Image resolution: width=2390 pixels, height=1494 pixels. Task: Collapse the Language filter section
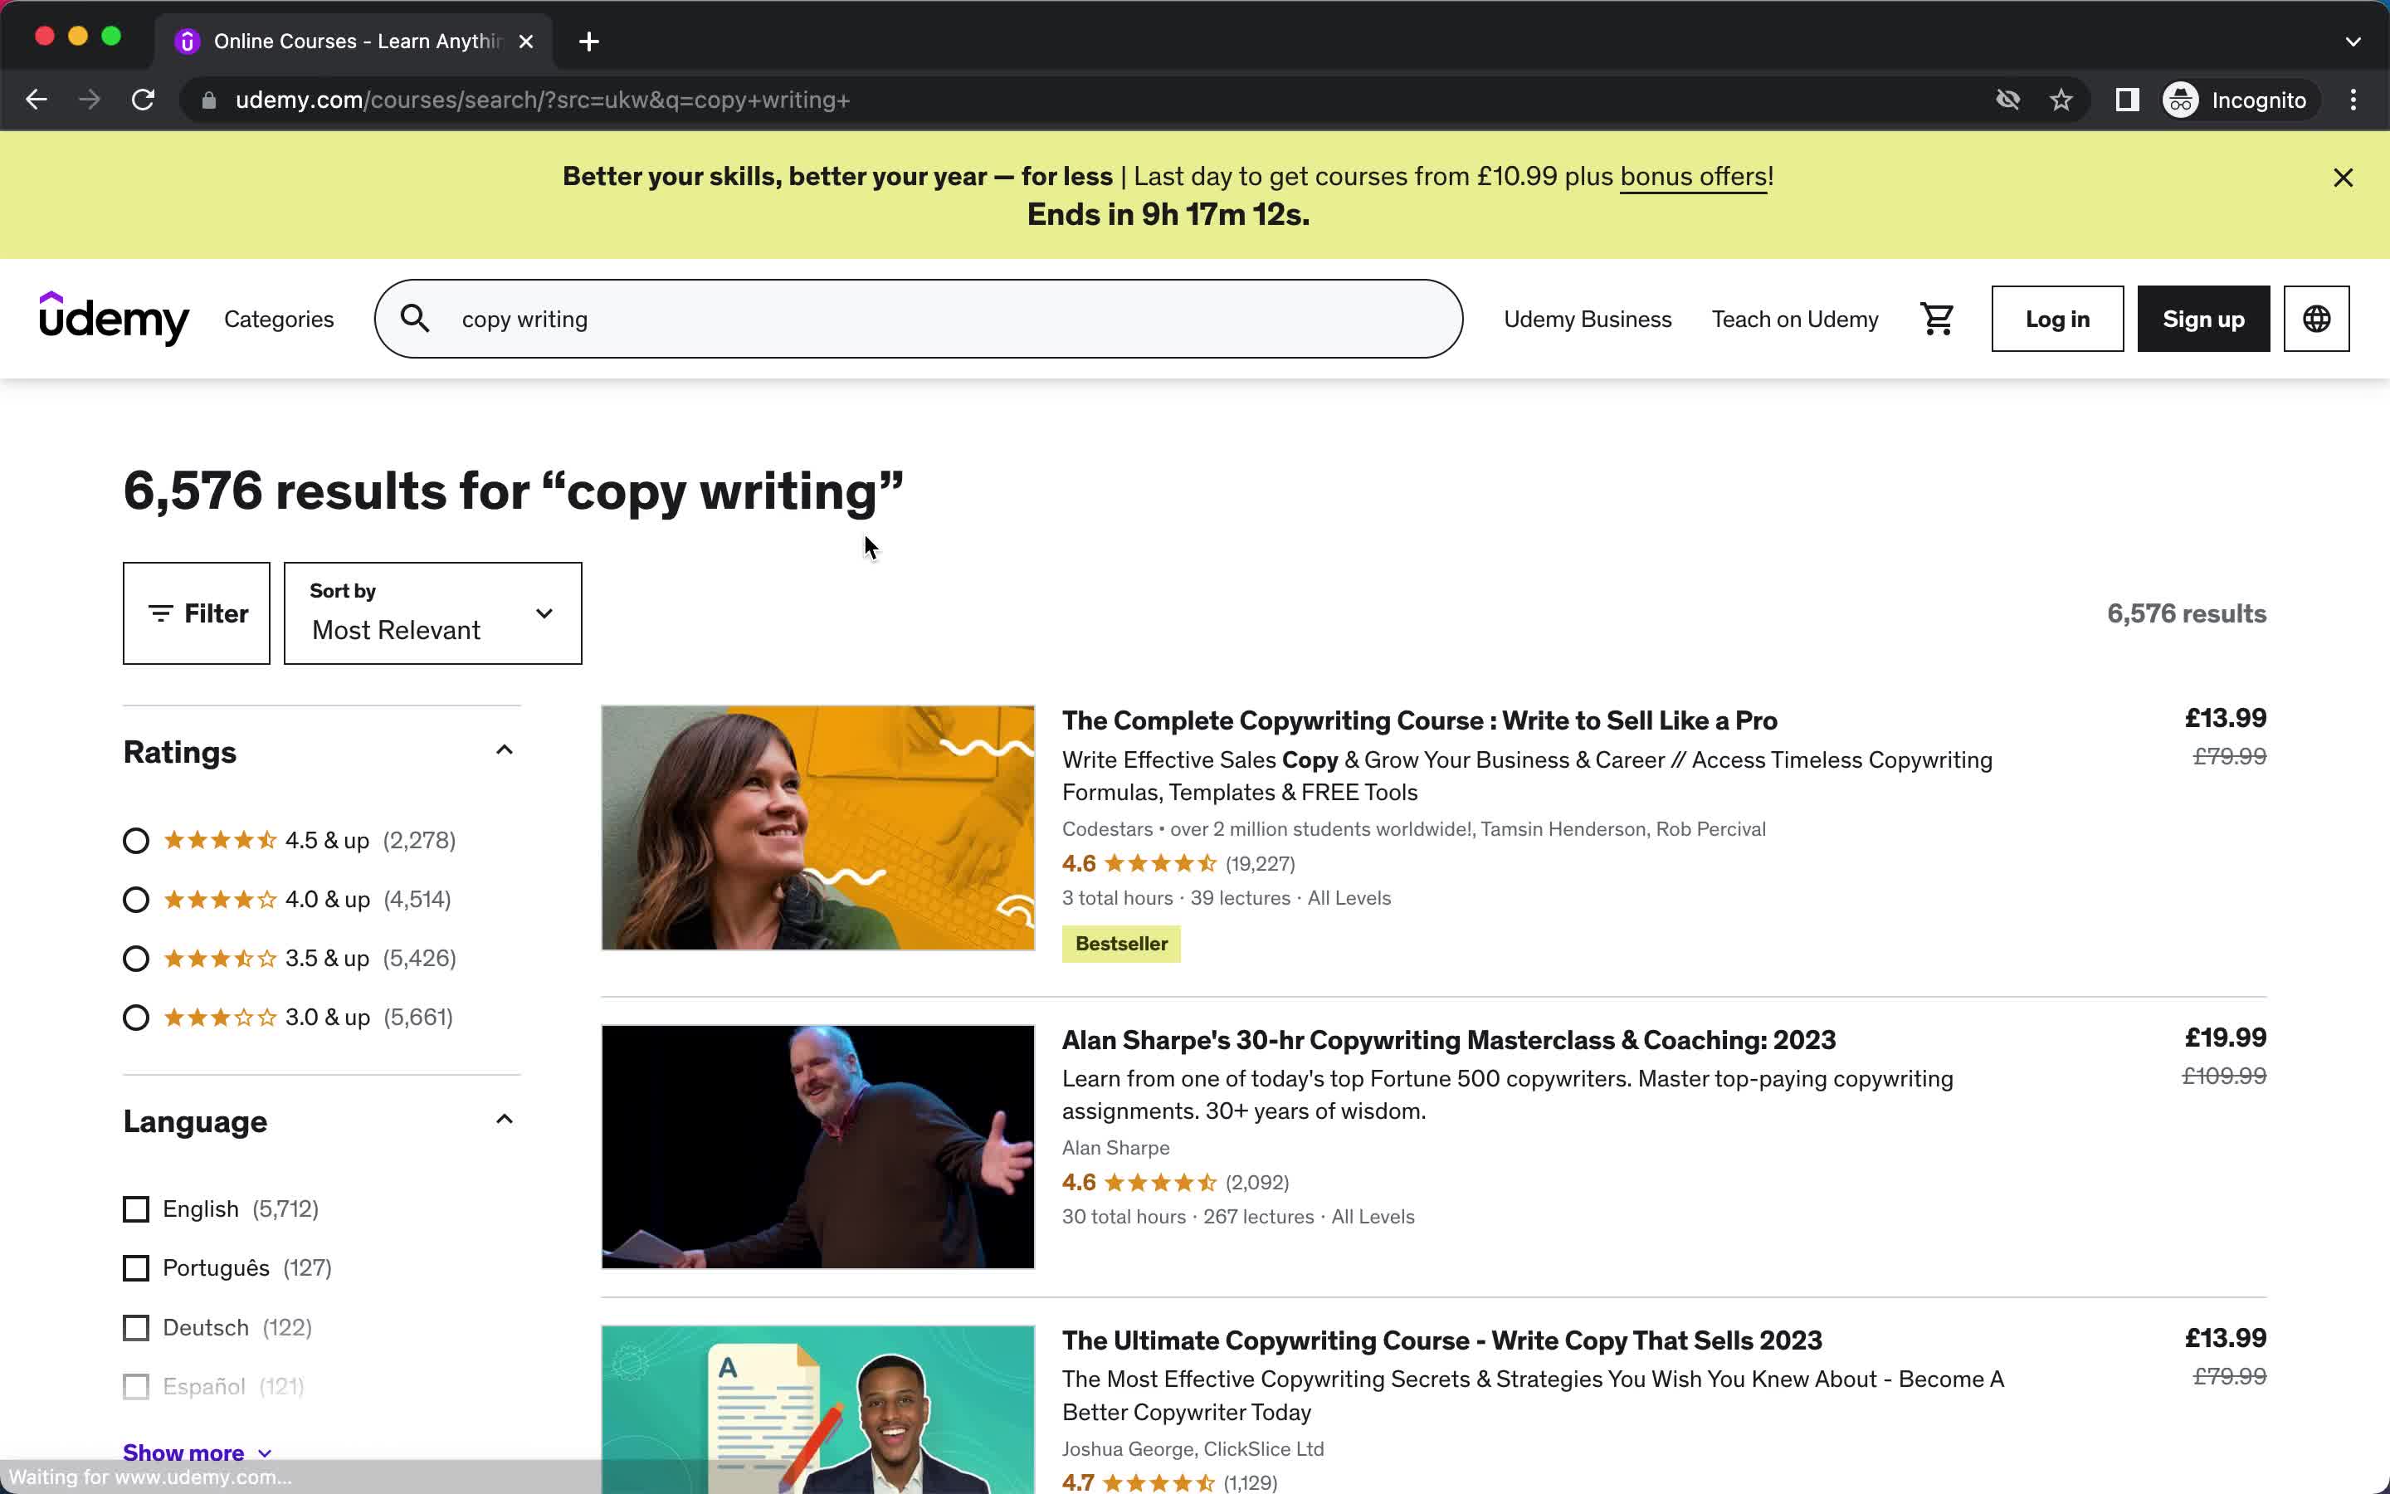click(505, 1120)
